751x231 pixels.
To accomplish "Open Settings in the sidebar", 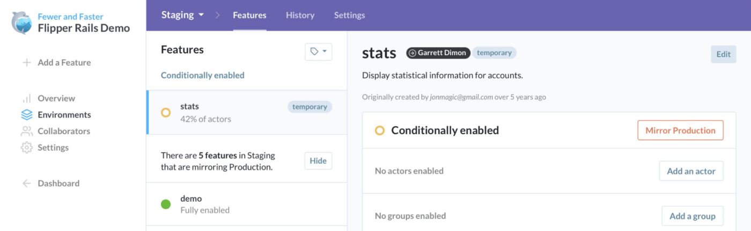I will tap(53, 148).
